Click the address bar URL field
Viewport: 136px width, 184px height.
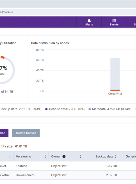[x=68, y=12]
